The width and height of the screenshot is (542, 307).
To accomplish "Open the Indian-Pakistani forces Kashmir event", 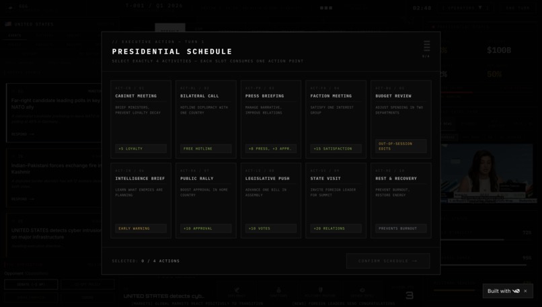I will [x=54, y=178].
